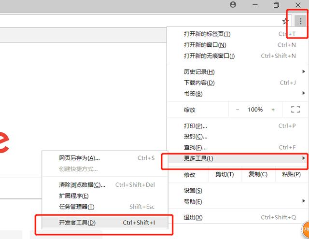
Task: Select Clear browsing data (清除浏览数据)
Action: point(105,185)
